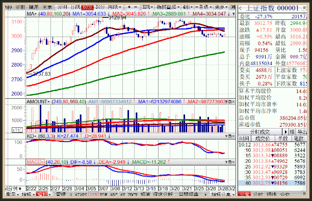Select the highlighted :40 3012.75 tick row
The image size is (312, 201).
click(272, 183)
